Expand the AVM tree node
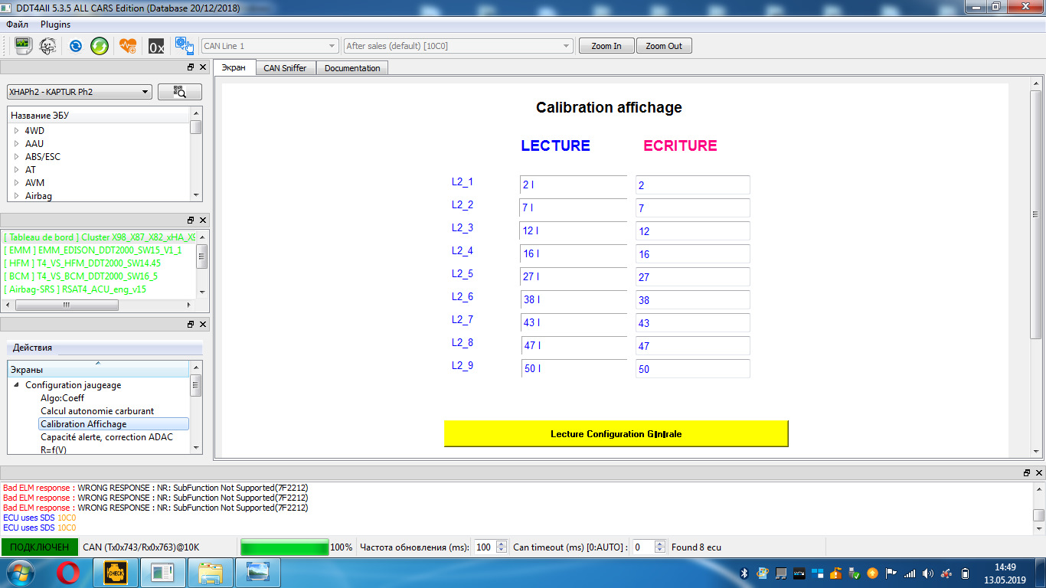Viewport: 1046px width, 588px height. 16,183
